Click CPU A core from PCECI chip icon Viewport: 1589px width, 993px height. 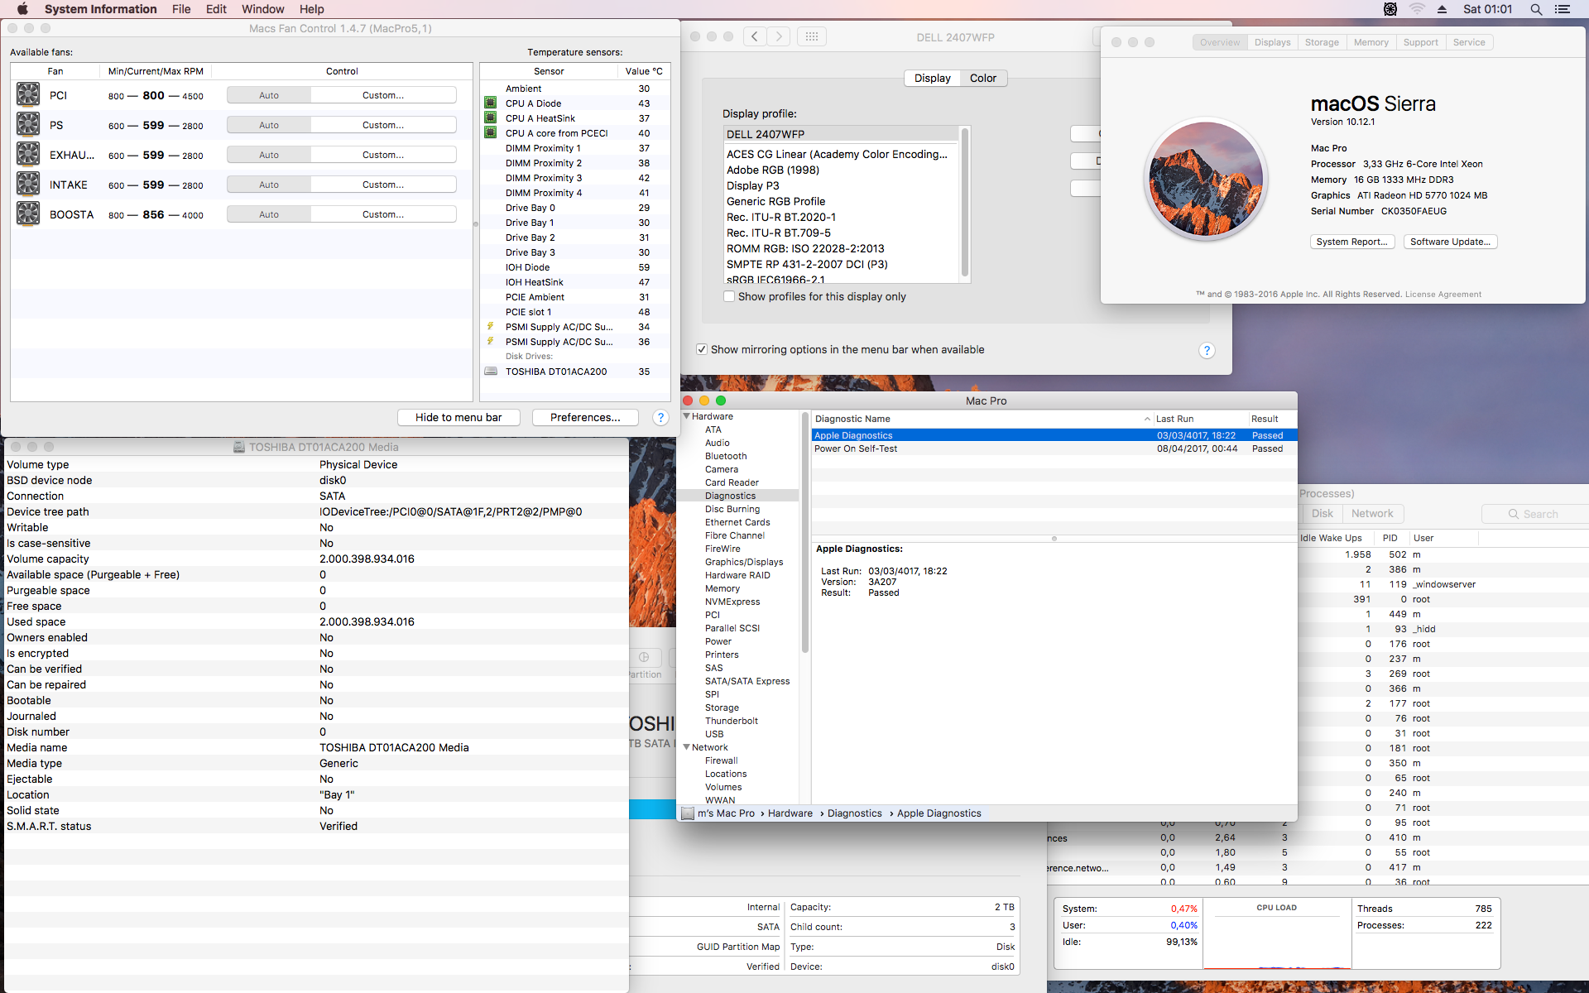(x=490, y=132)
